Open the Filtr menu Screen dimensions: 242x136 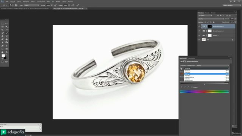click(x=48, y=2)
